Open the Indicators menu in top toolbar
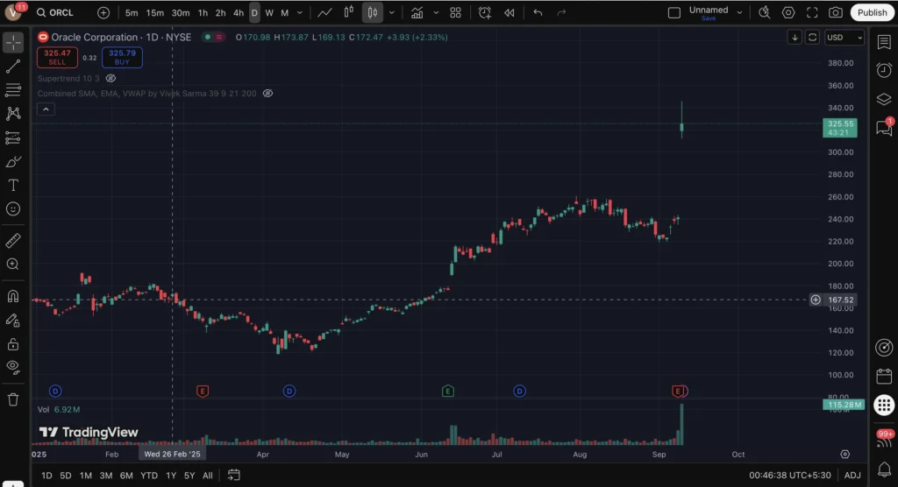898x487 pixels. click(x=417, y=12)
